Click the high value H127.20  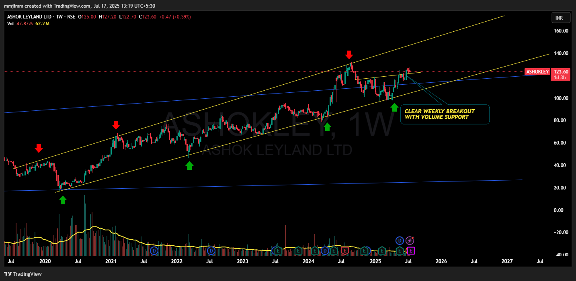[x=107, y=17]
